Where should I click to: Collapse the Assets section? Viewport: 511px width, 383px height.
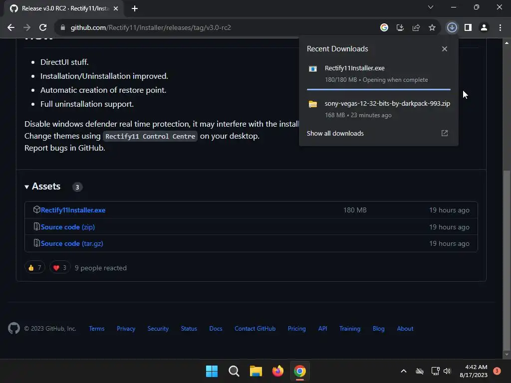(42, 187)
